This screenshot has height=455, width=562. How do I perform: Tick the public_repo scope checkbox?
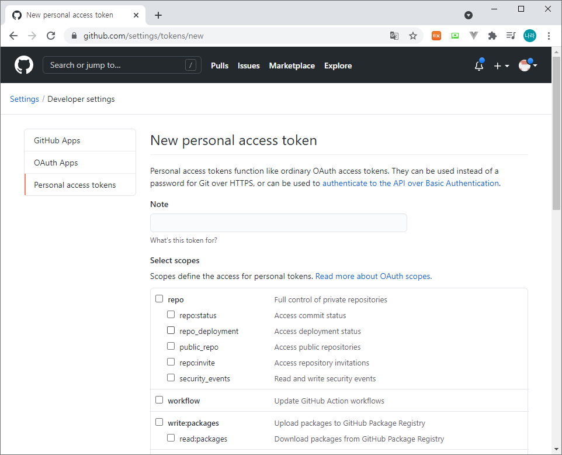click(x=171, y=346)
